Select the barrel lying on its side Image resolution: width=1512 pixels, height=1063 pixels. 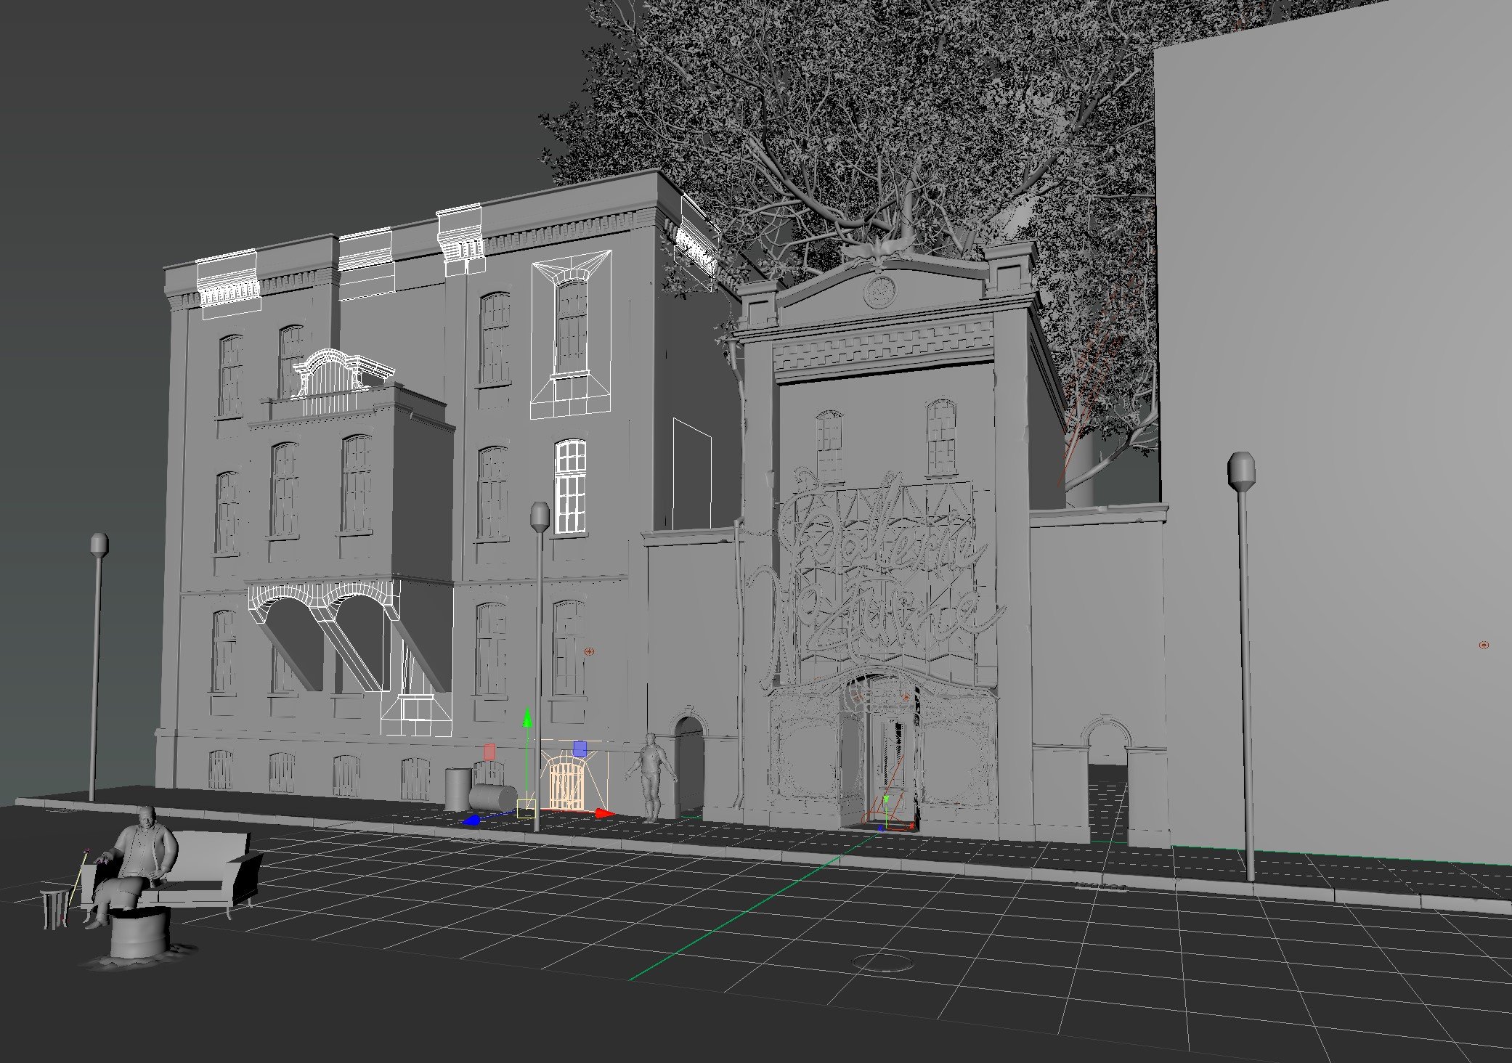pos(492,797)
